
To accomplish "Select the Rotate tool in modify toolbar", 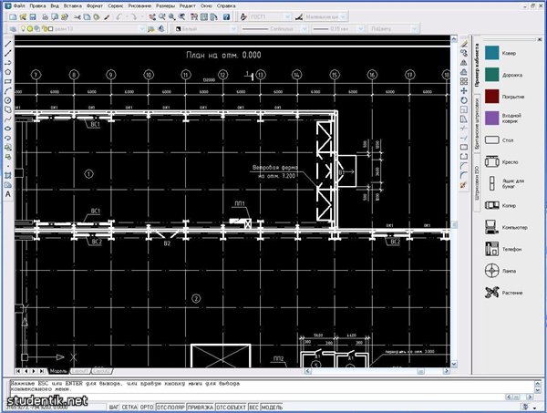I will coord(464,100).
